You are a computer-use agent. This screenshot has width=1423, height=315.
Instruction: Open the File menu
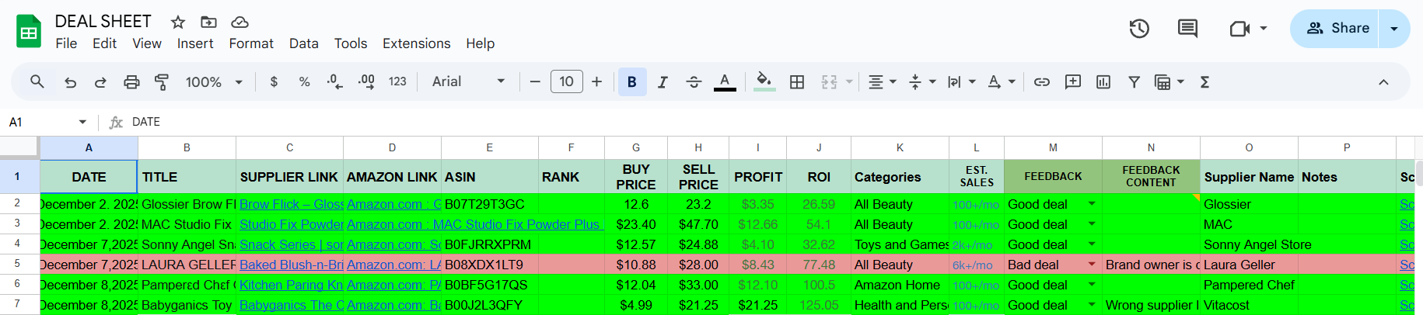tap(66, 43)
